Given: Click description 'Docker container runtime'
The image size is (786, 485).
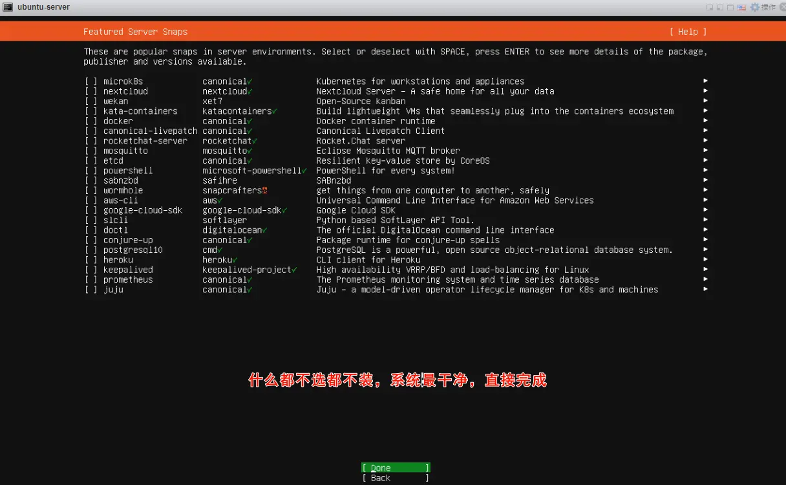Looking at the screenshot, I should click(x=376, y=121).
